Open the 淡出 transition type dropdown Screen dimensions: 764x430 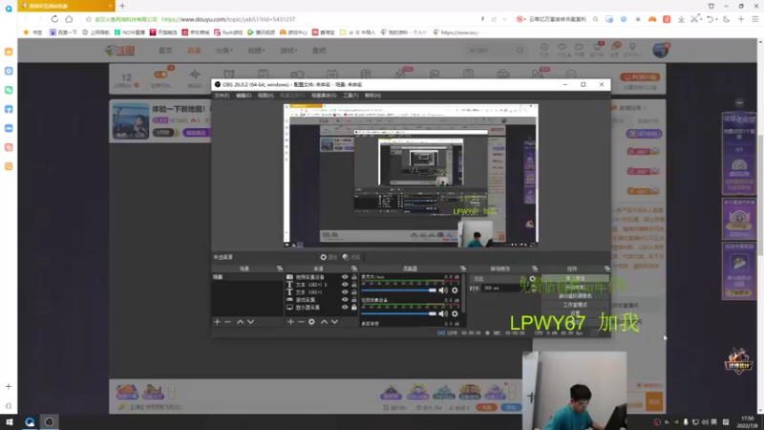click(x=499, y=279)
